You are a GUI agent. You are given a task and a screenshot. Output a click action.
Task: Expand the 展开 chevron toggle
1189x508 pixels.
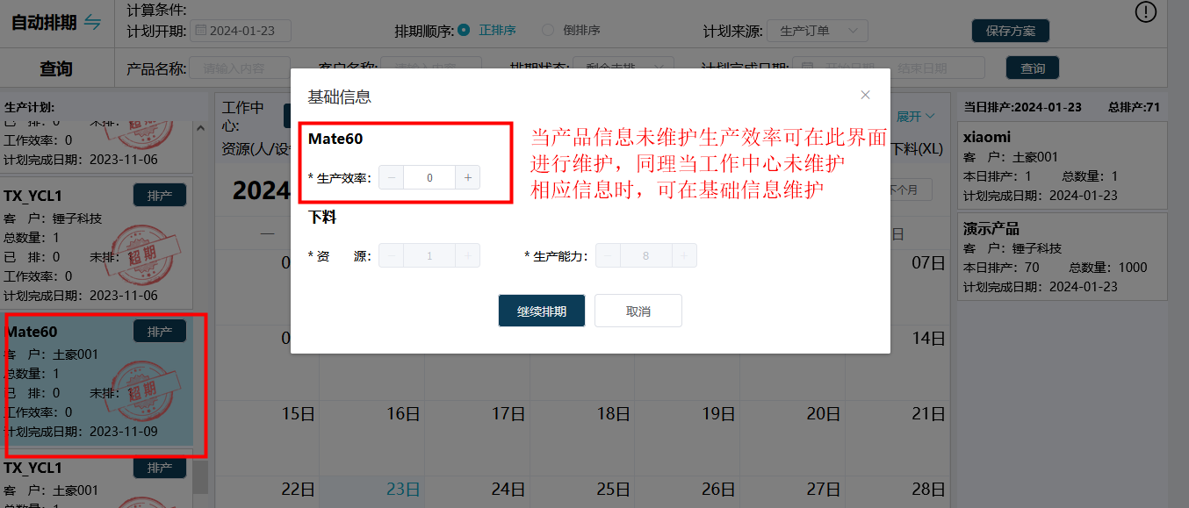pyautogui.click(x=915, y=116)
